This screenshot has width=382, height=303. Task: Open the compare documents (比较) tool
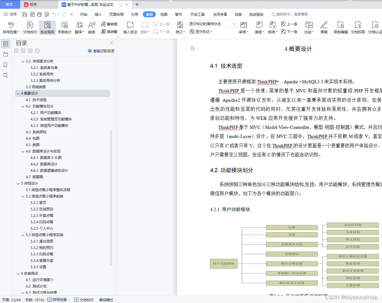tap(309, 28)
